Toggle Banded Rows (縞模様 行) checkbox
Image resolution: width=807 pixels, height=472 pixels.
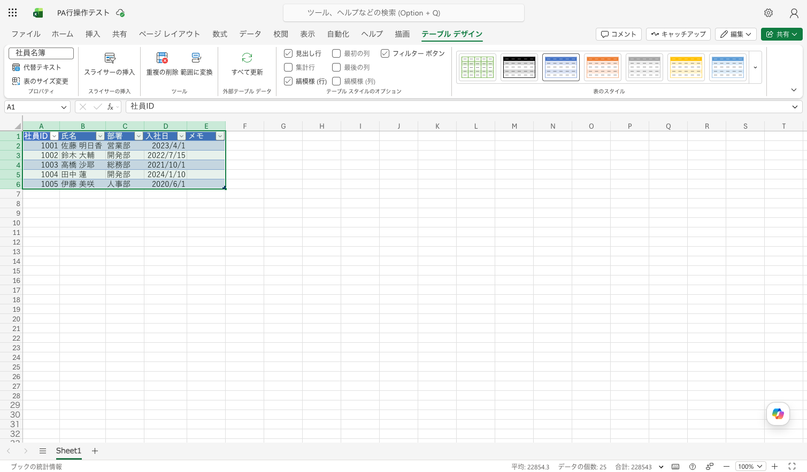[288, 81]
